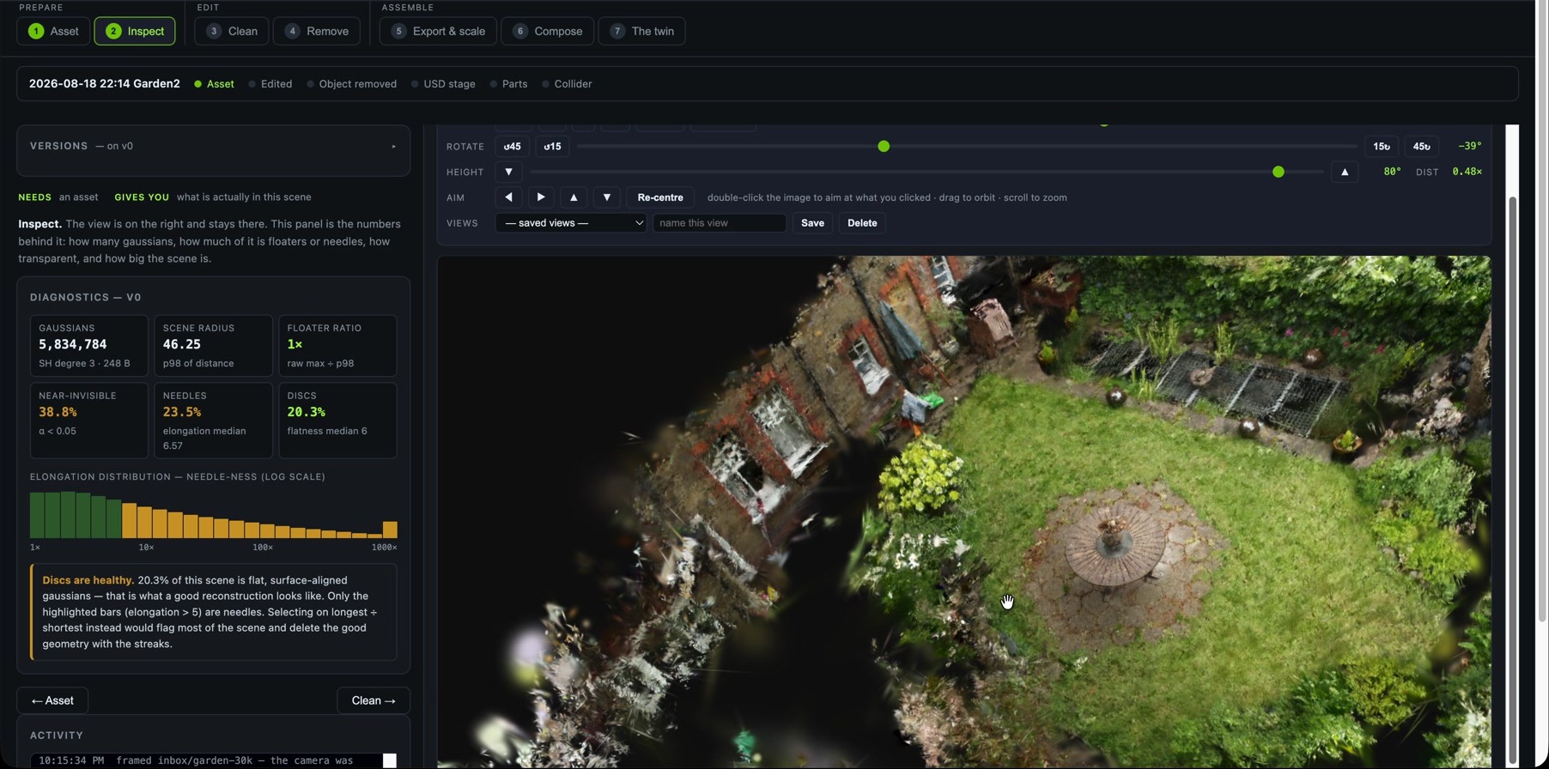
Task: Click the elongation distribution histogram
Action: click(x=214, y=515)
